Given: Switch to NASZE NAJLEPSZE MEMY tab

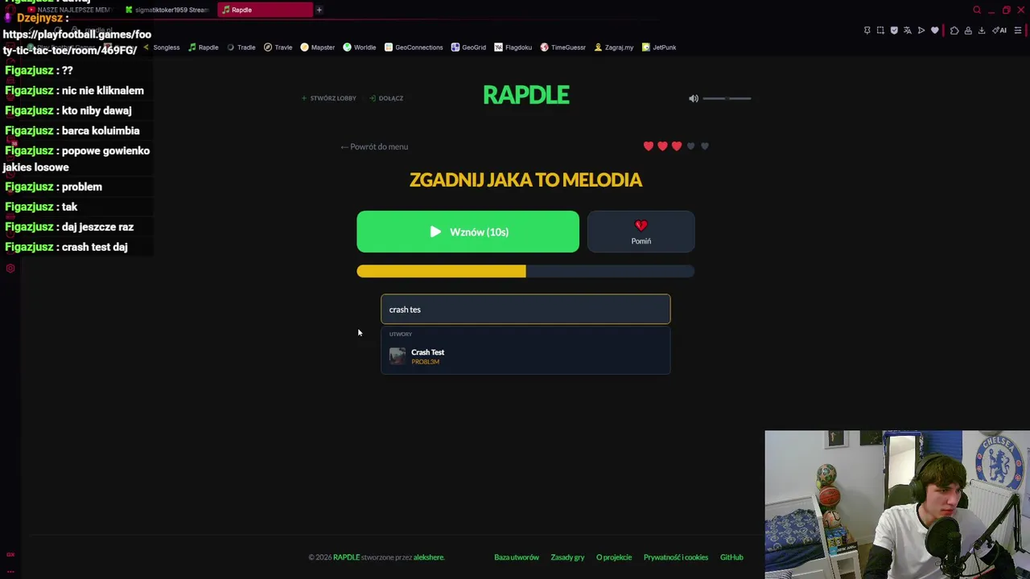Looking at the screenshot, I should [71, 10].
